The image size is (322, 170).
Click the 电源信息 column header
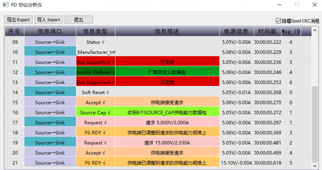tap(236, 31)
